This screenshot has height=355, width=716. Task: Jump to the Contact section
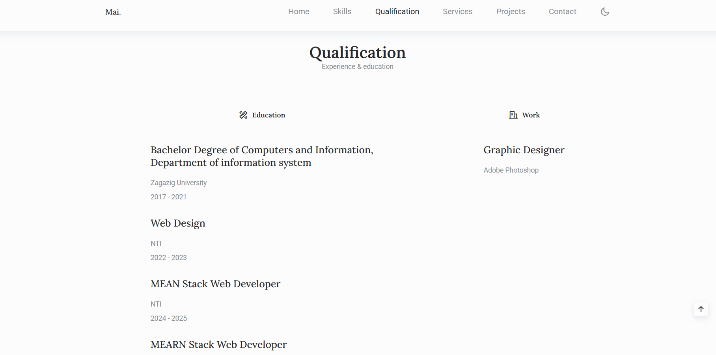[562, 12]
